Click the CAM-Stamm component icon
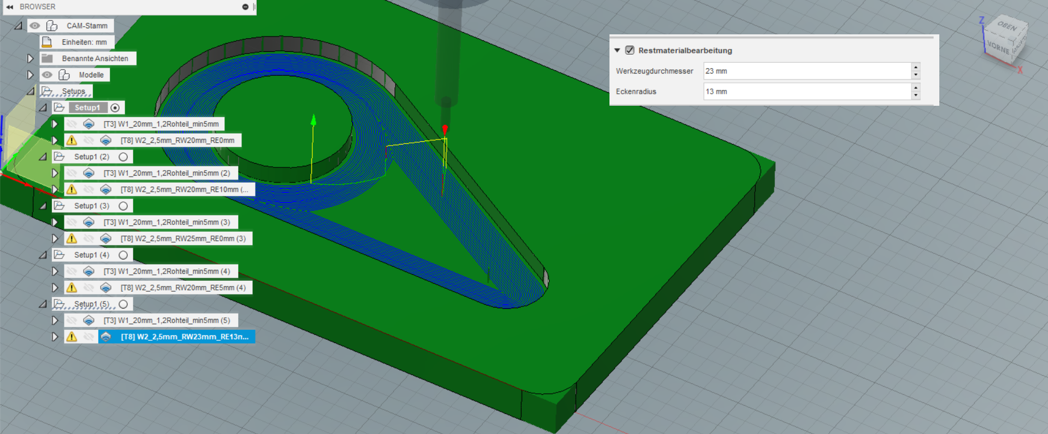 pyautogui.click(x=52, y=26)
